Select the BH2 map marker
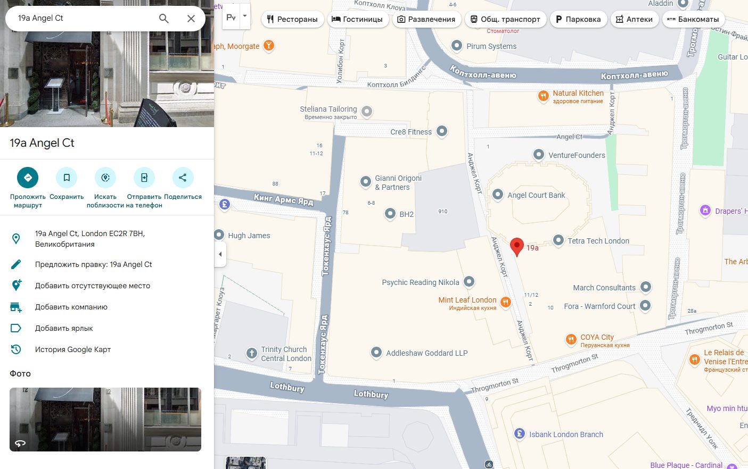This screenshot has height=469, width=748. (390, 214)
